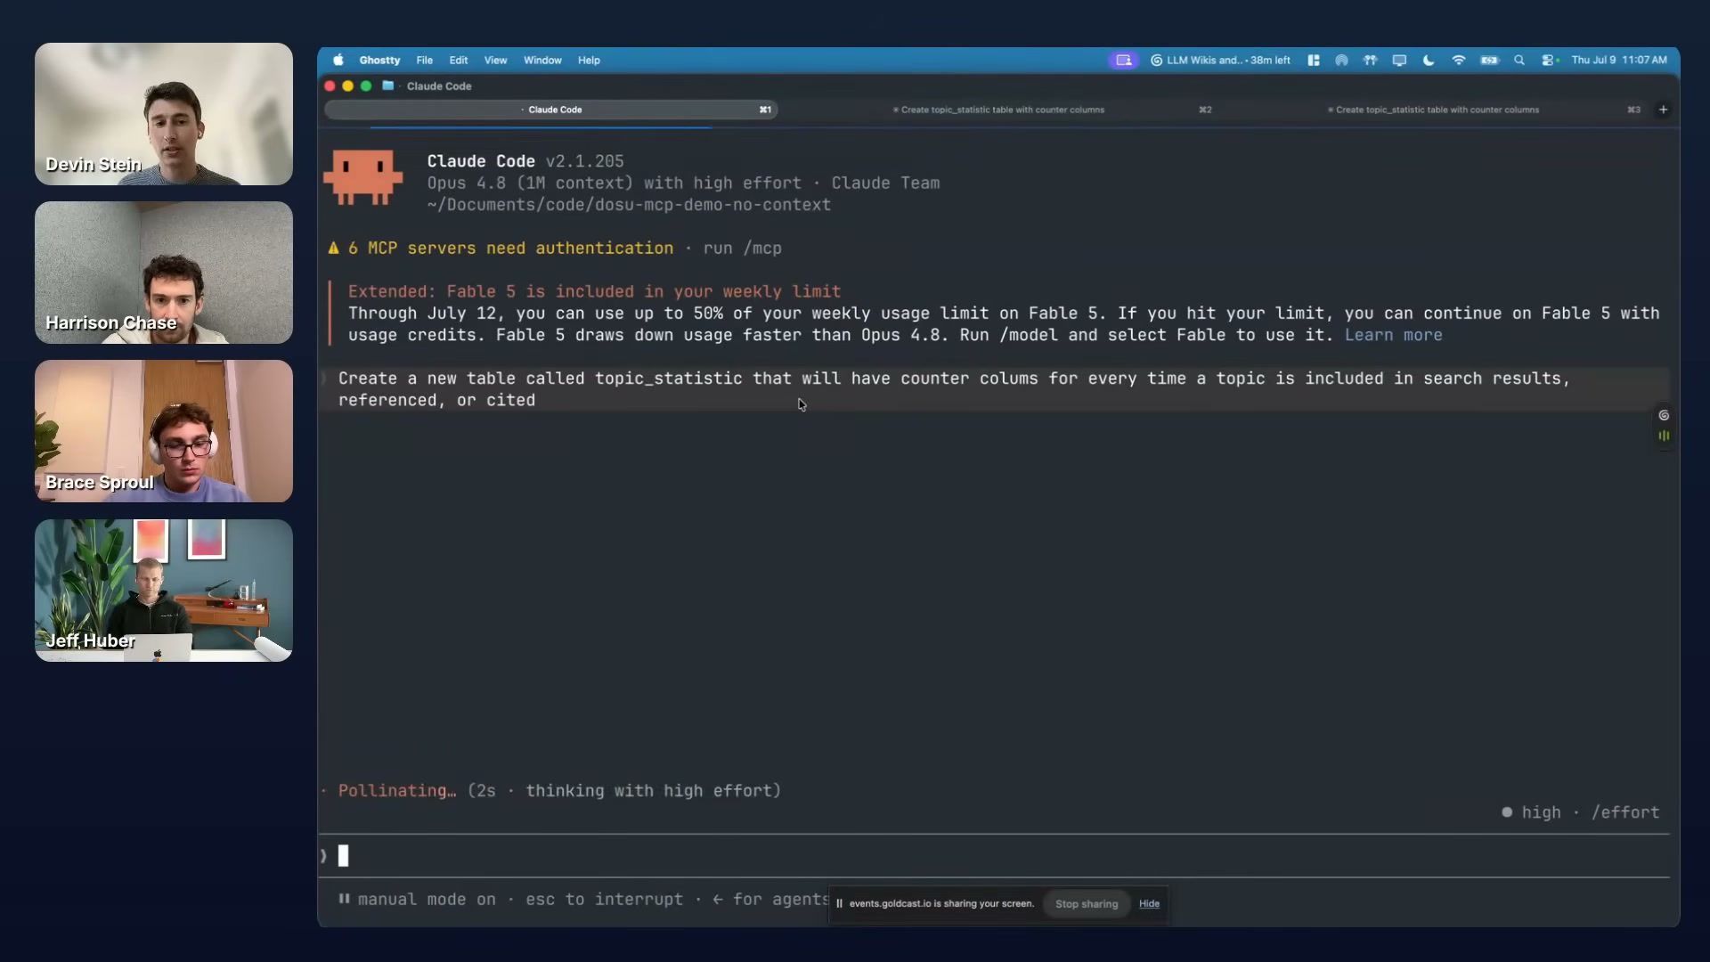Image resolution: width=1710 pixels, height=962 pixels.
Task: Open Spotlight search magnifier in menu bar
Action: tap(1519, 61)
